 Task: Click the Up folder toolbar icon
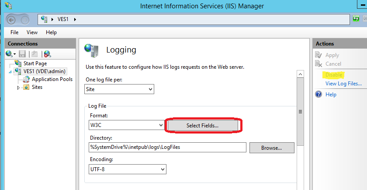(35, 54)
